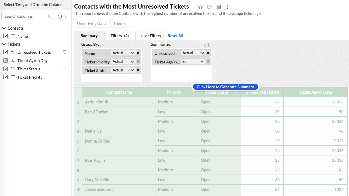Viewport: 349px width, 196px height.
Task: Open the Ticket Status Actual dropdown
Action: (x=123, y=70)
